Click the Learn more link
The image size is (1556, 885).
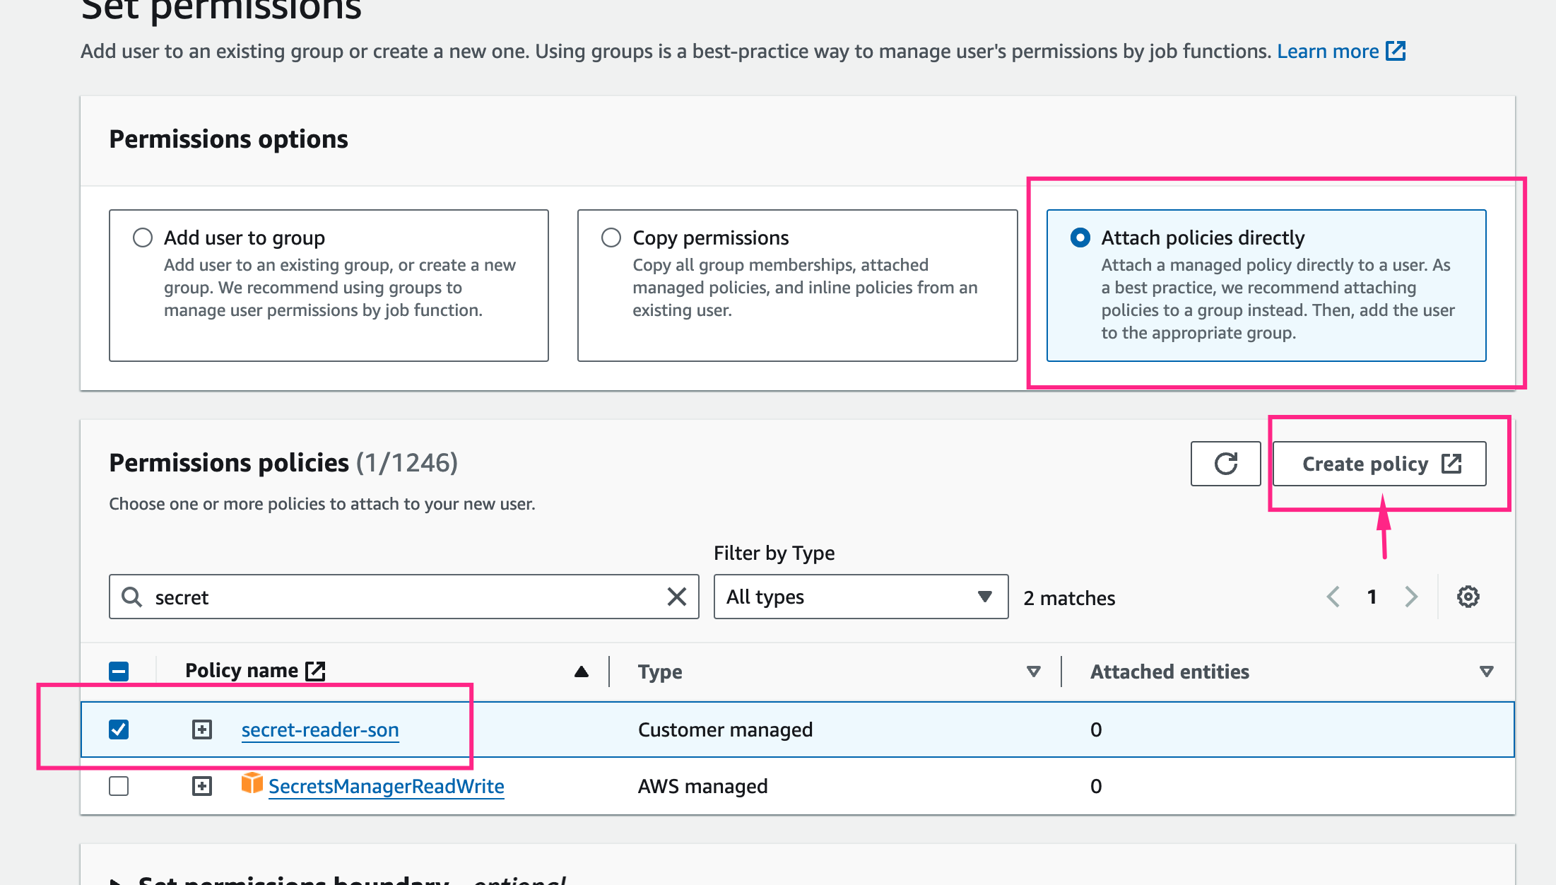pyautogui.click(x=1340, y=50)
